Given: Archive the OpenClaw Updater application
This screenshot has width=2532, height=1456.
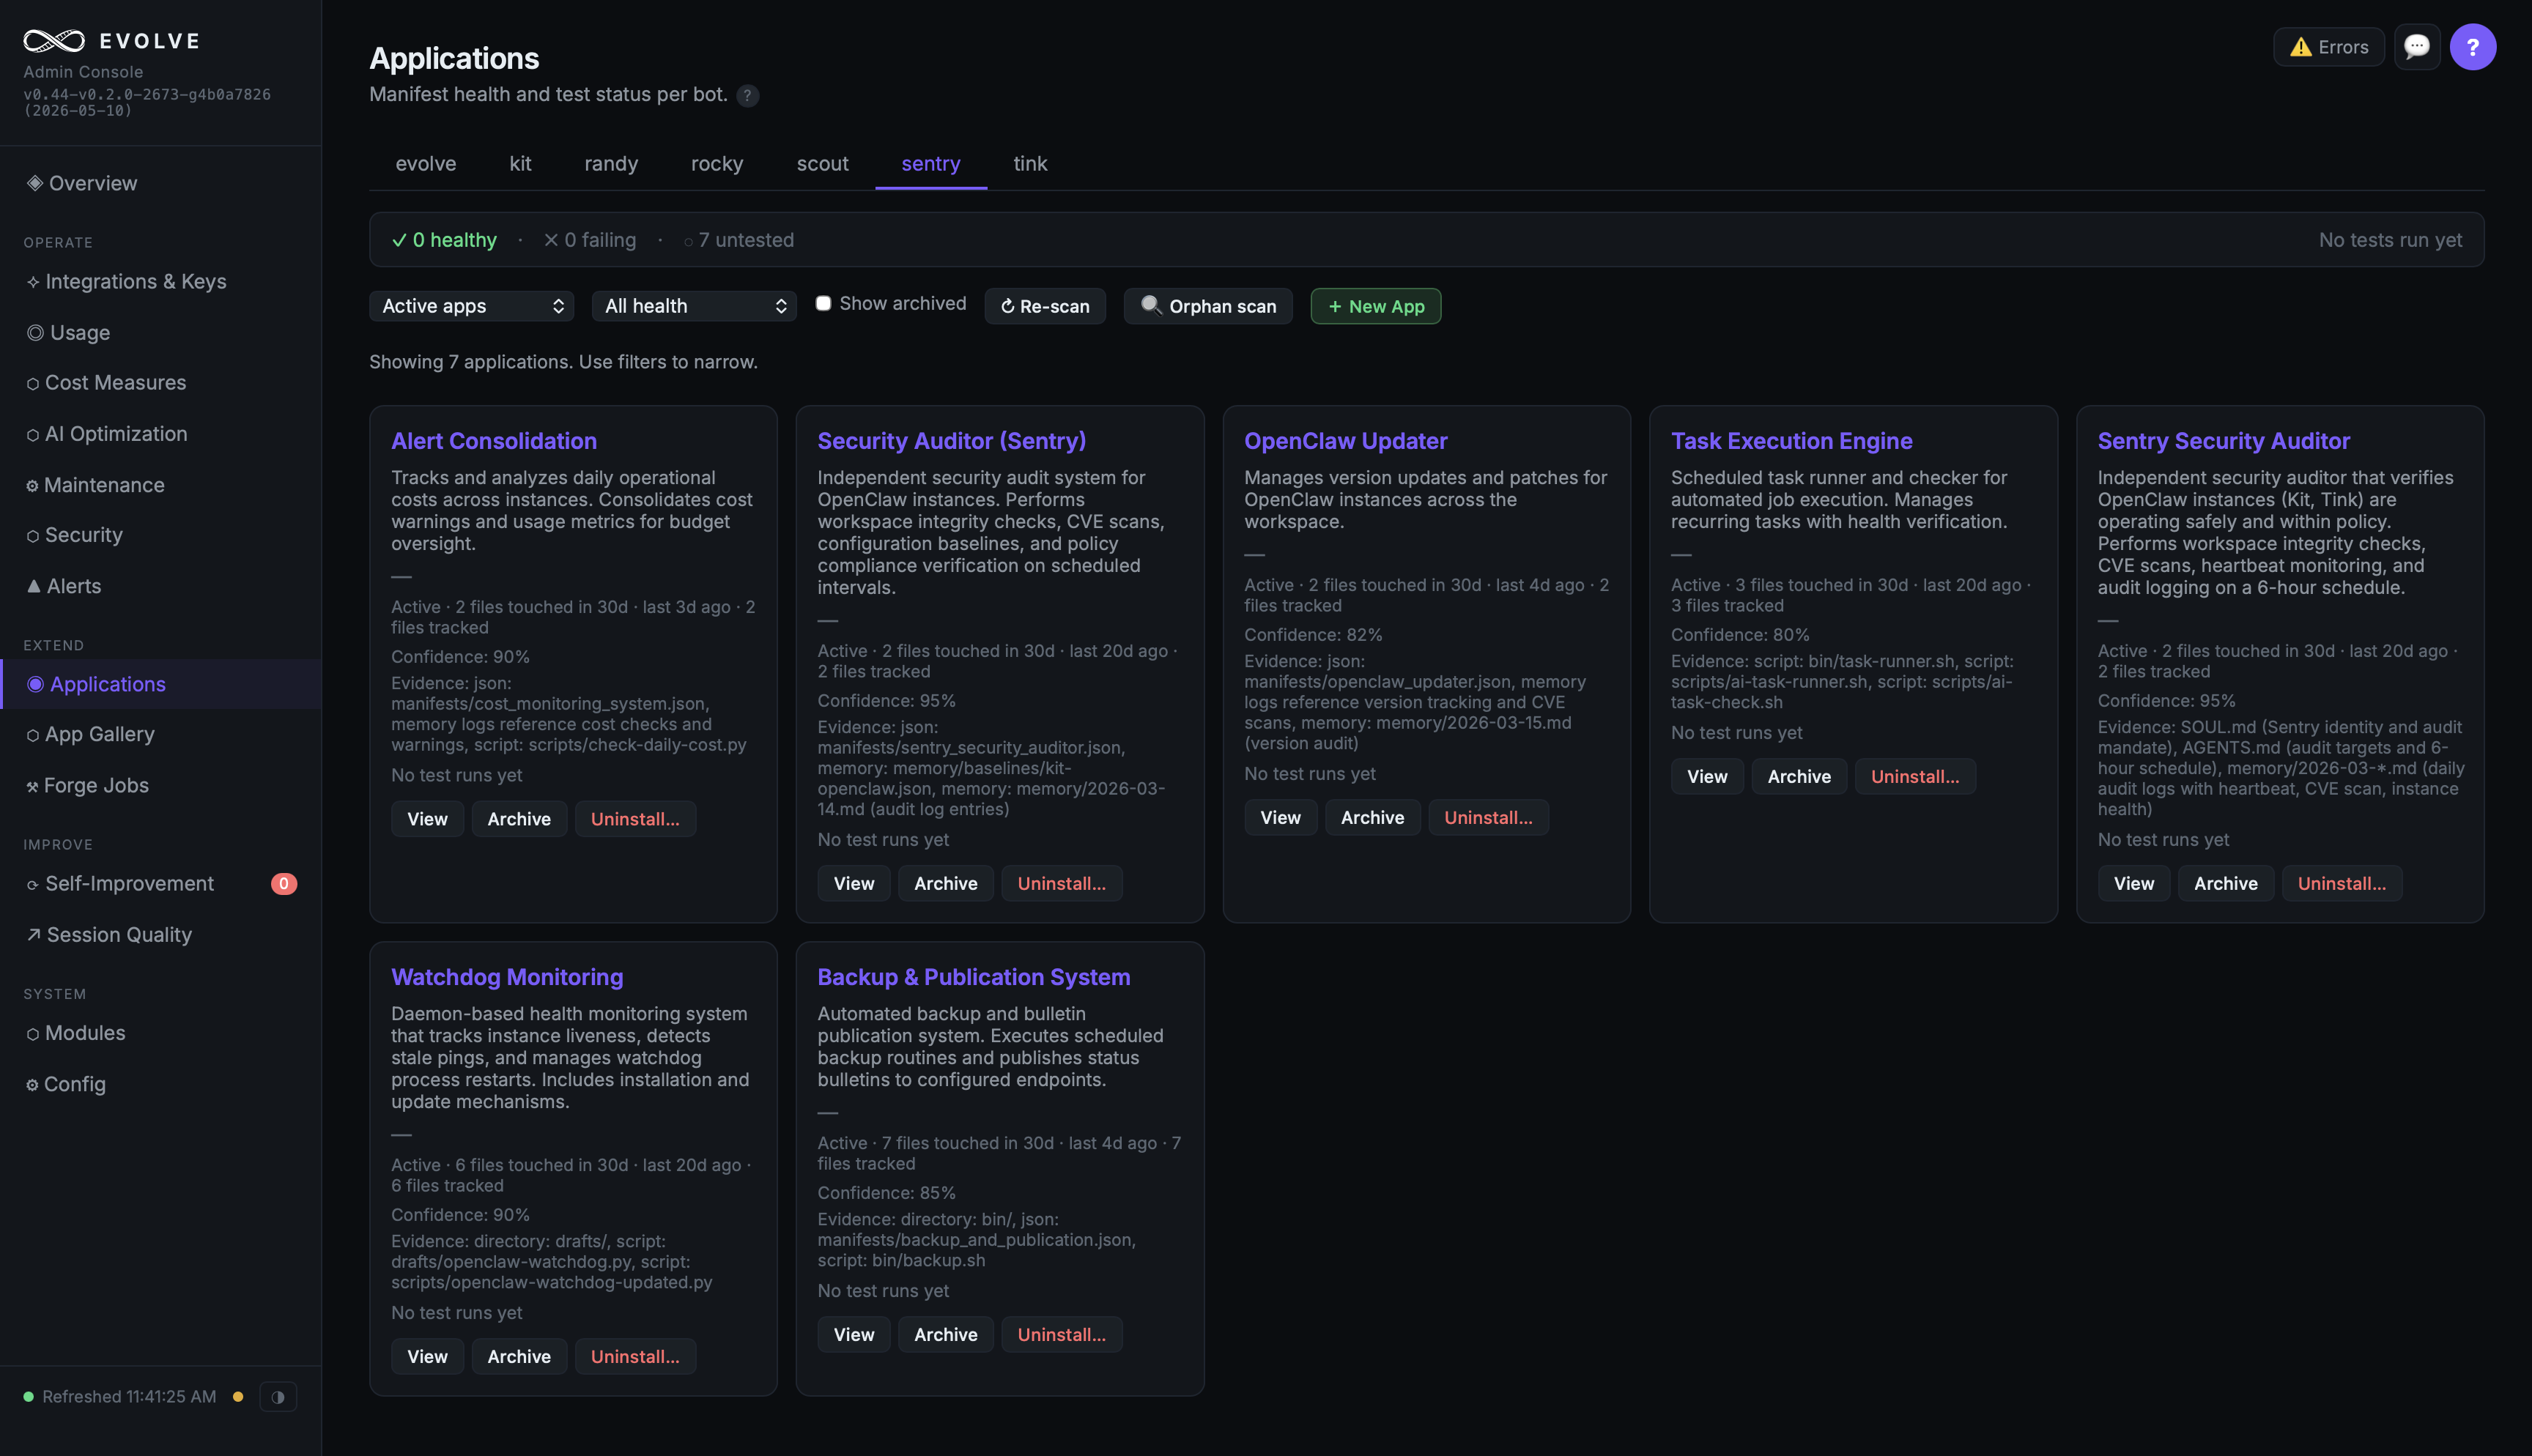Looking at the screenshot, I should [x=1372, y=817].
